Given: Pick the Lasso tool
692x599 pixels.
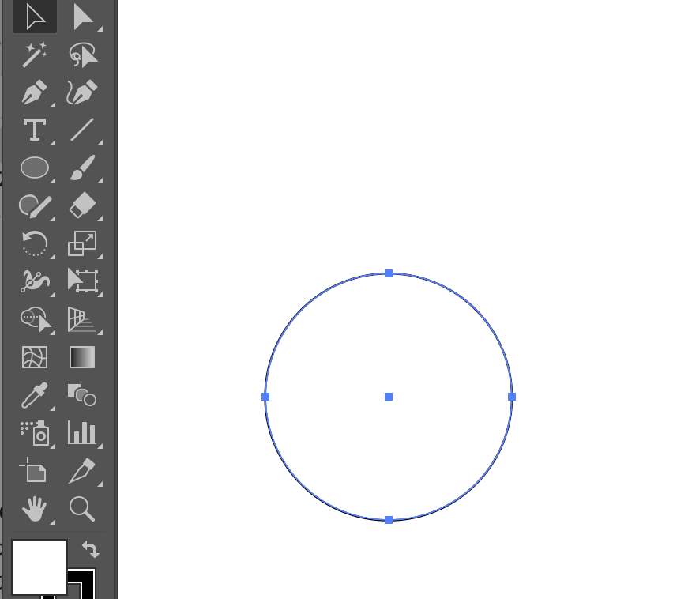Looking at the screenshot, I should click(82, 55).
